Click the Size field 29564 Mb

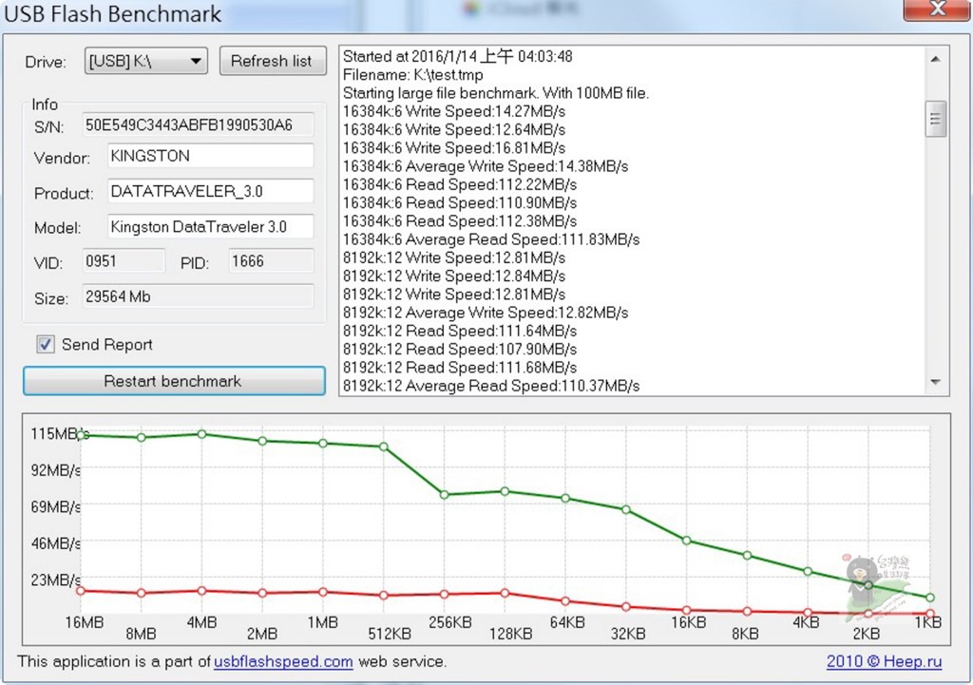coord(198,296)
